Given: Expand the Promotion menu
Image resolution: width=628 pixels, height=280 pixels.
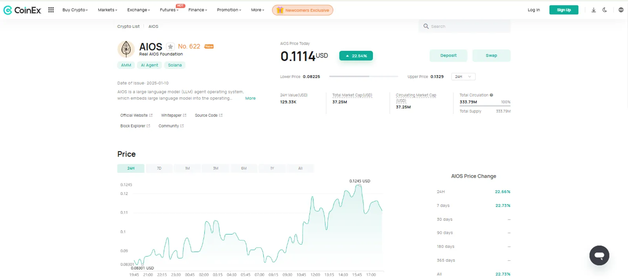Looking at the screenshot, I should pos(229,10).
